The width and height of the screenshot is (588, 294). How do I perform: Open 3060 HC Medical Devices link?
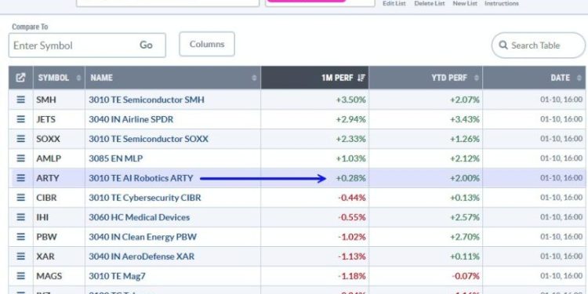point(139,217)
